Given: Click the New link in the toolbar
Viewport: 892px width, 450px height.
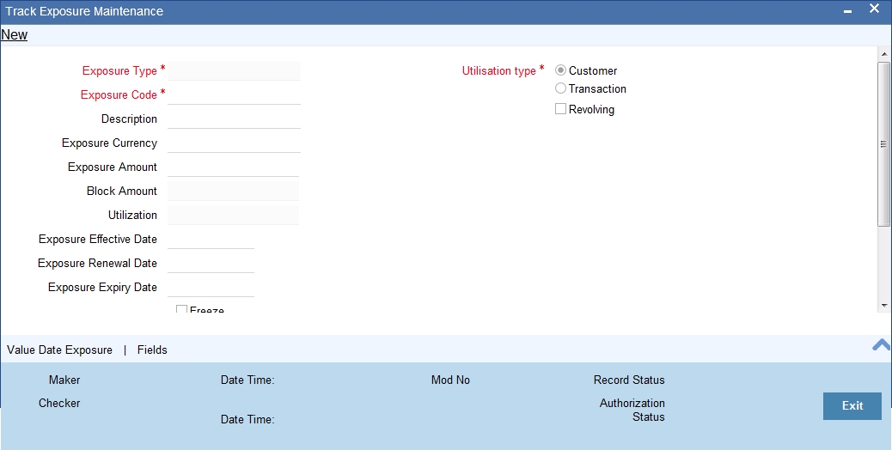Looking at the screenshot, I should 15,34.
